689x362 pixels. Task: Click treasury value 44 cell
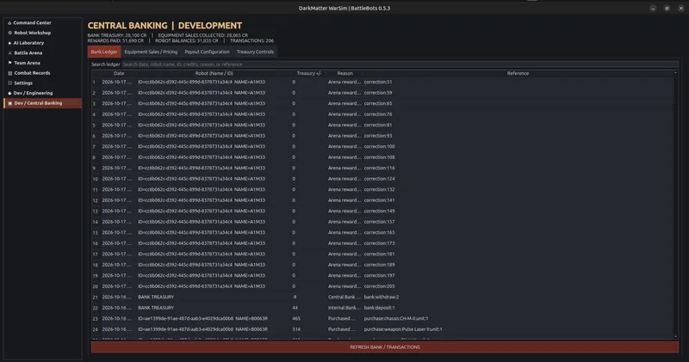295,308
